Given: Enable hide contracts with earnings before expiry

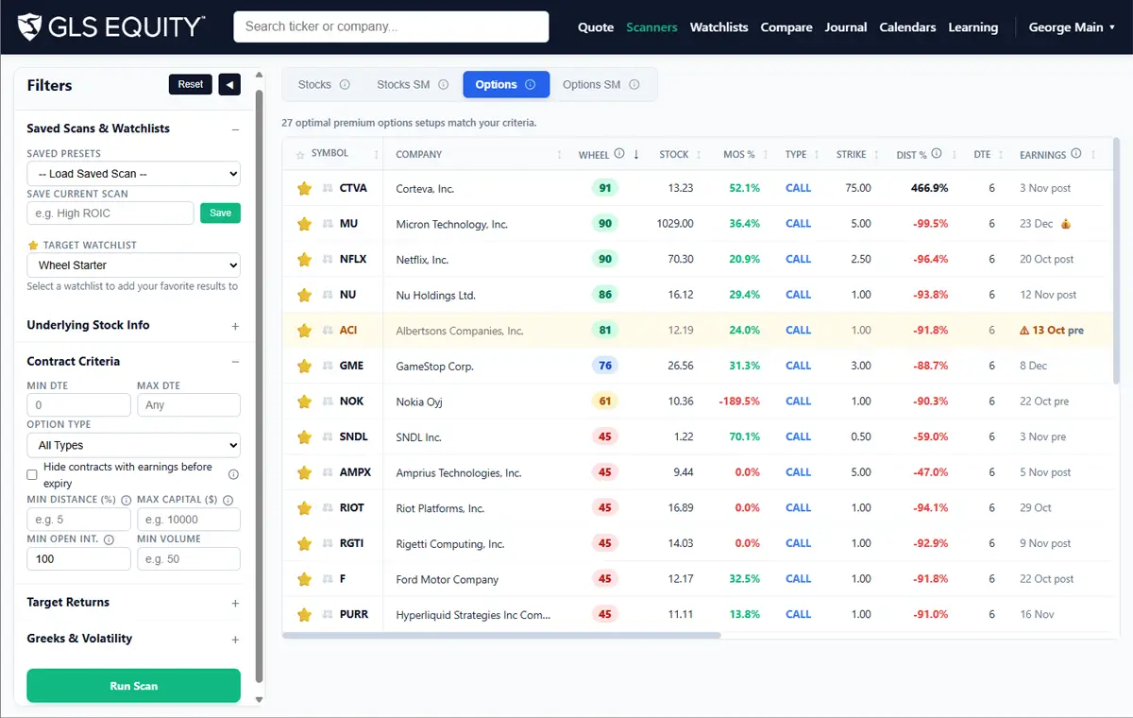Looking at the screenshot, I should click(32, 474).
